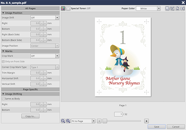The height and width of the screenshot is (130, 186).
Task: Go to previous page with left arrow
Action: pyautogui.click(x=99, y=121)
